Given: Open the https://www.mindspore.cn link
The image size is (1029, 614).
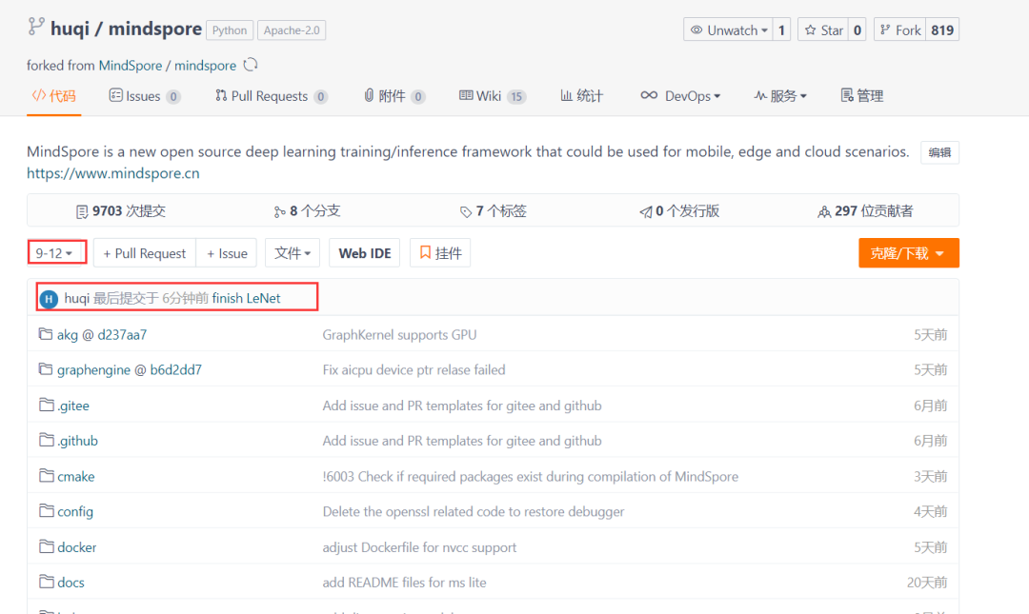Looking at the screenshot, I should (x=112, y=173).
